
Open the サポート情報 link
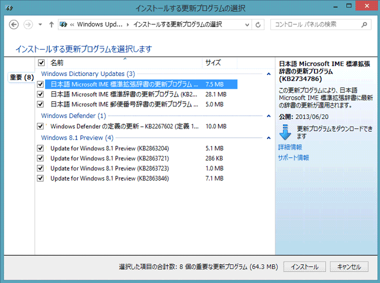pos(294,157)
